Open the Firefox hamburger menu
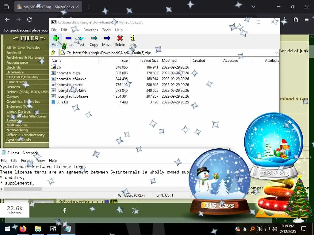 (307, 20)
